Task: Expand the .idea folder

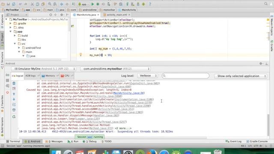Action: [10, 27]
